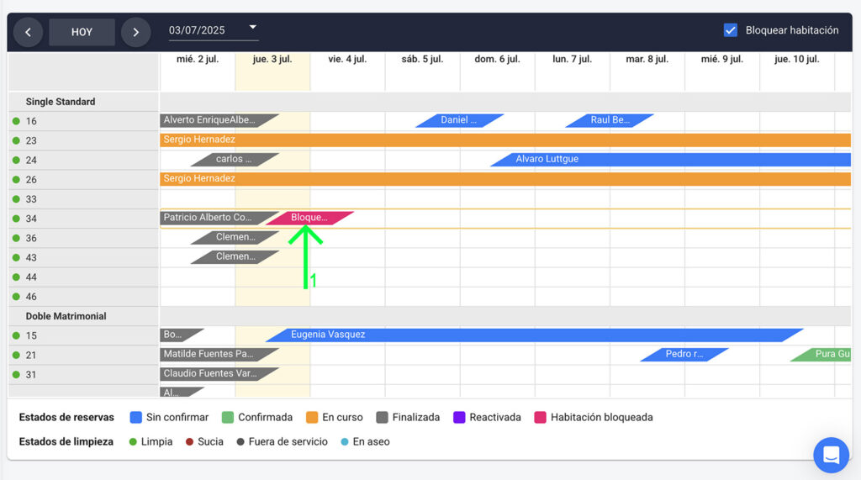Image resolution: width=861 pixels, height=480 pixels.
Task: Select the Single Standard room category
Action: point(61,102)
